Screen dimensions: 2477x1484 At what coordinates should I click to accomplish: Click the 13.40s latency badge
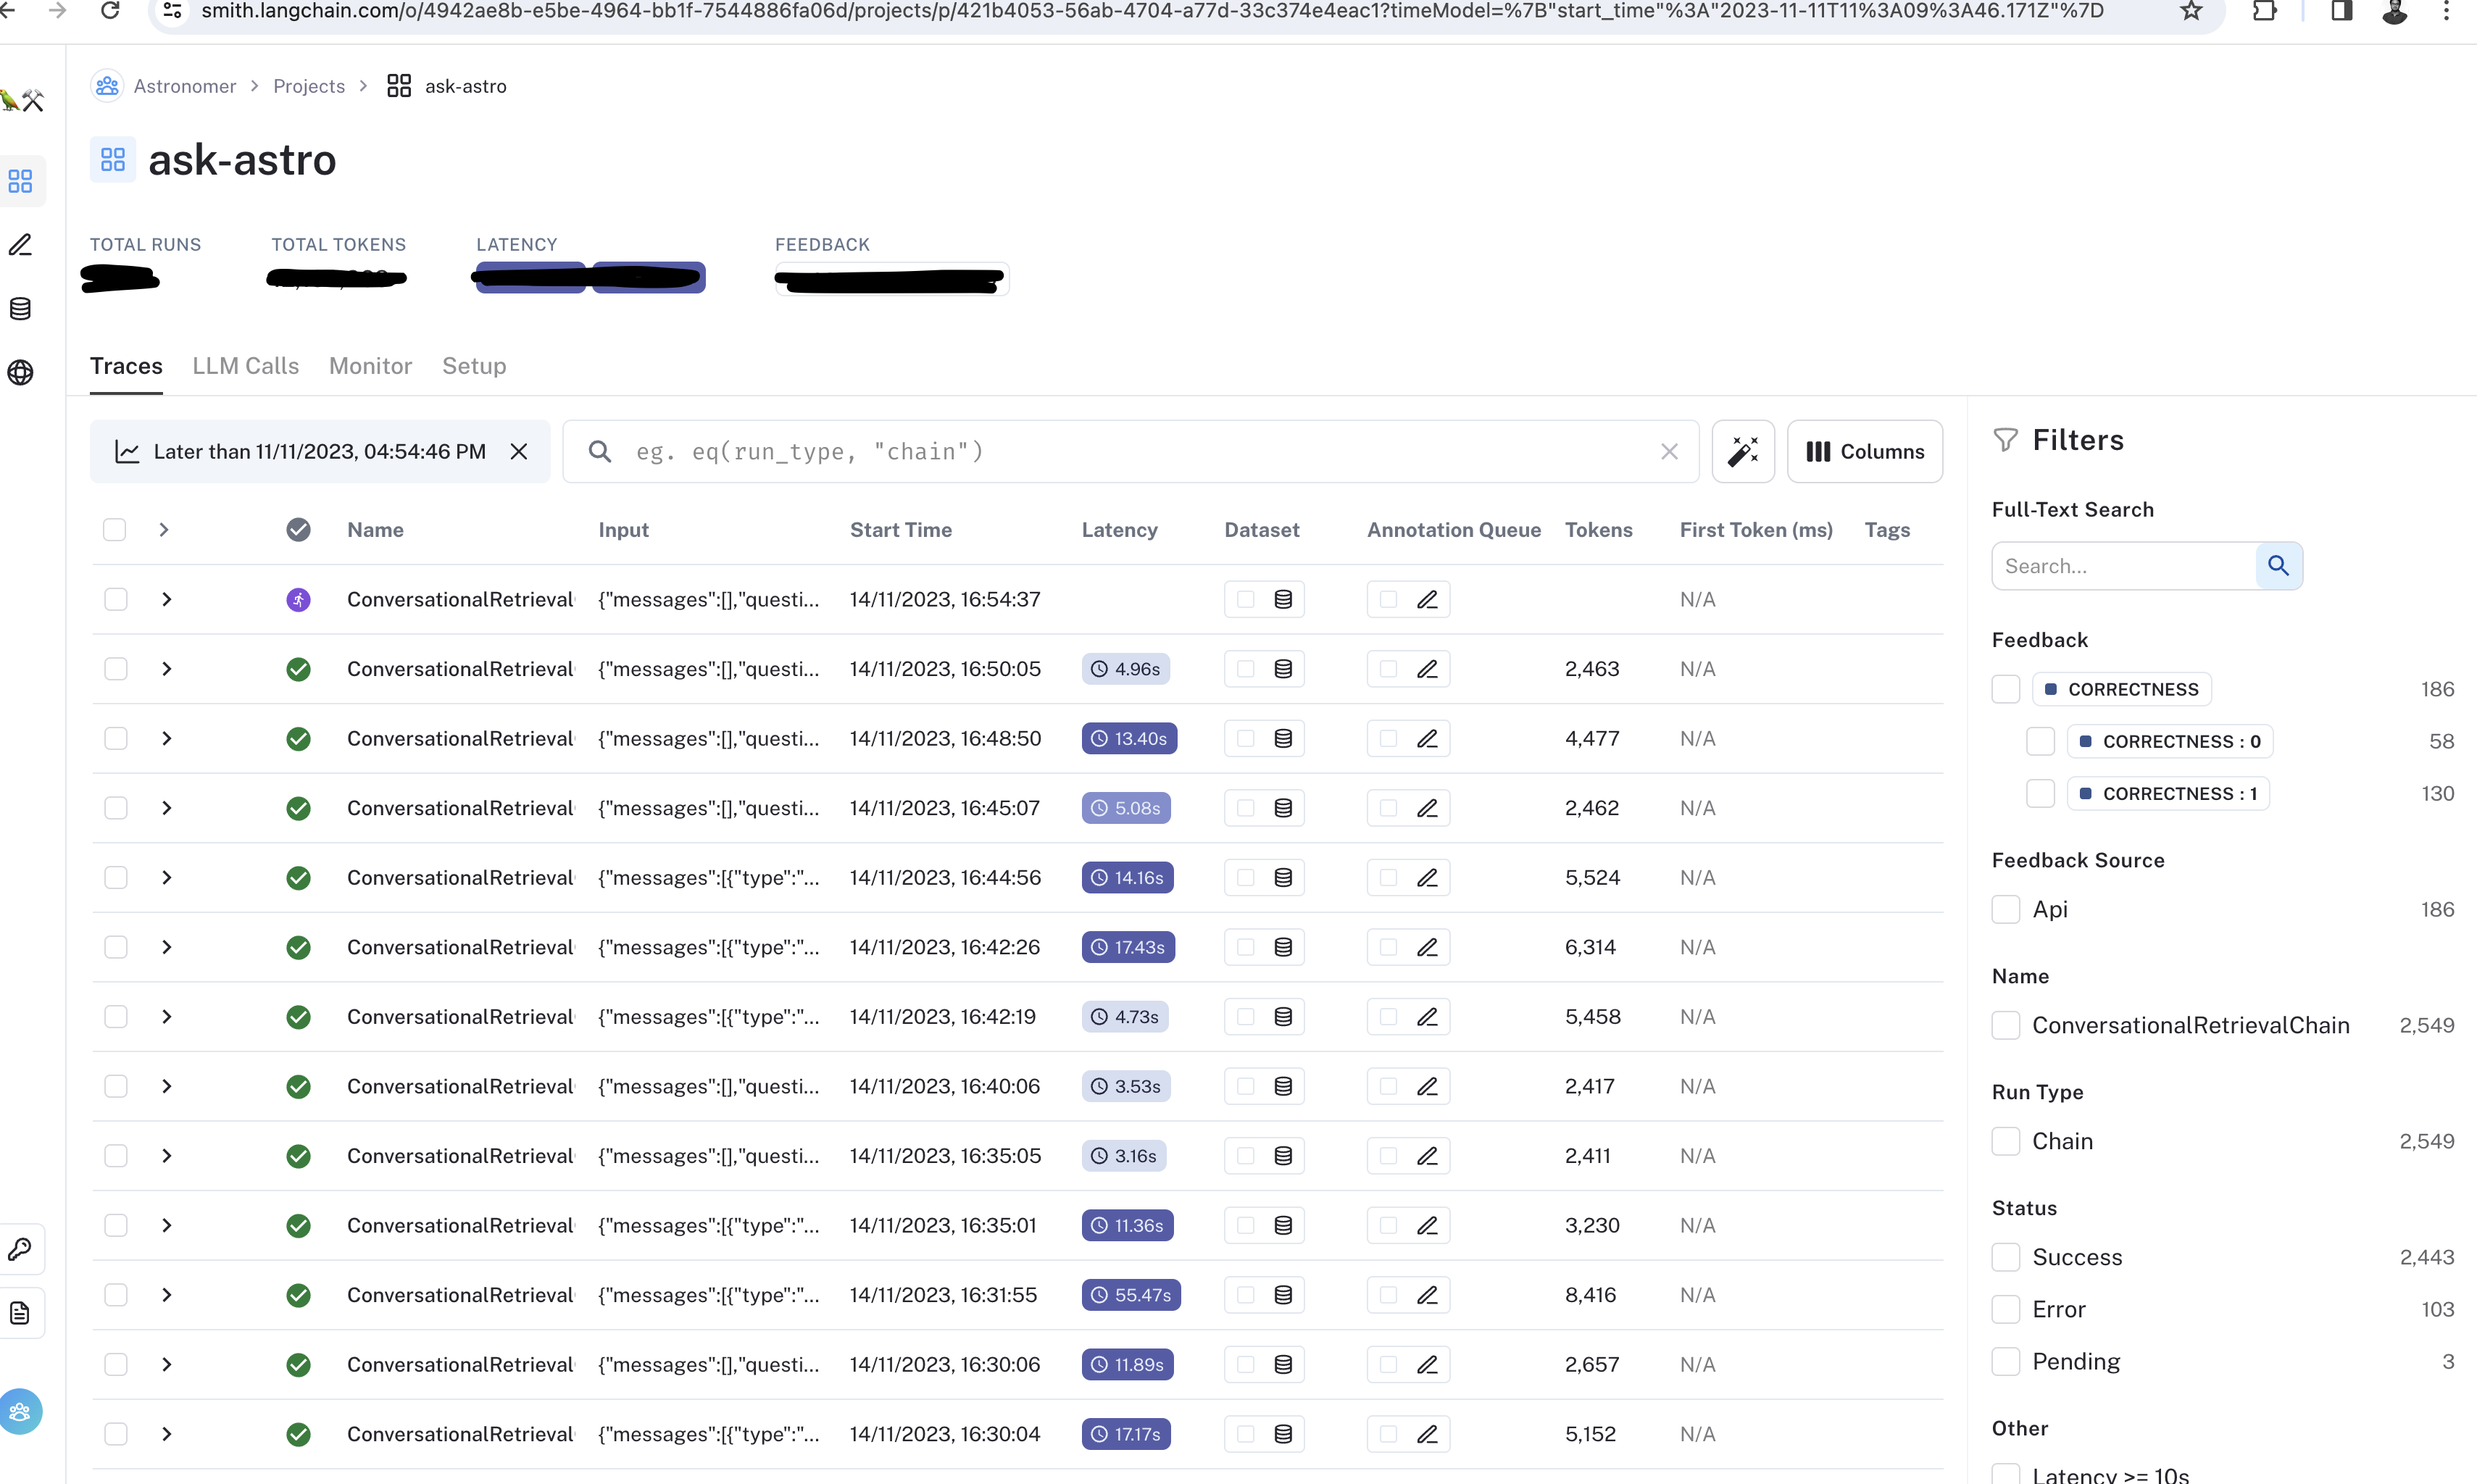1129,739
